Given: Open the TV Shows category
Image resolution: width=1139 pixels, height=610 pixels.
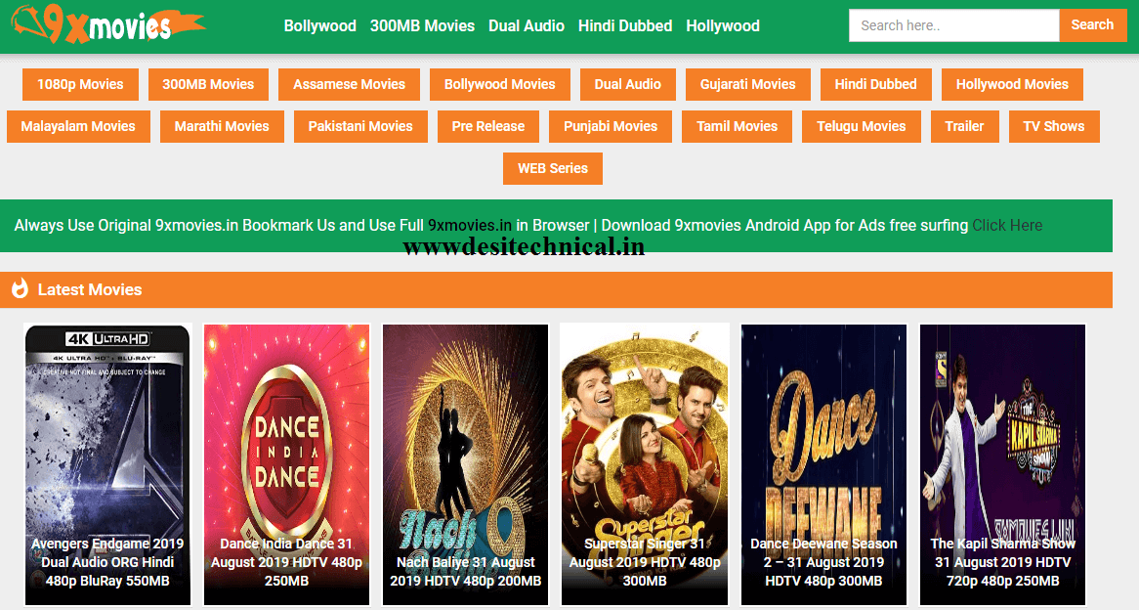Looking at the screenshot, I should coord(1053,126).
